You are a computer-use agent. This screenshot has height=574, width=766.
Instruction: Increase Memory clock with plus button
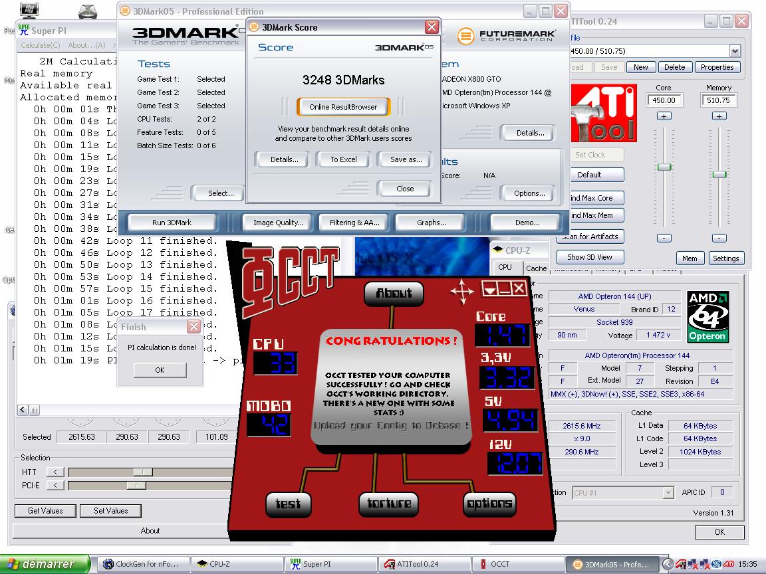[719, 116]
